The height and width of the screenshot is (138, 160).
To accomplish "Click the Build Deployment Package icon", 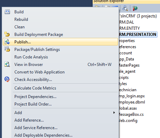I will tap(7, 34).
